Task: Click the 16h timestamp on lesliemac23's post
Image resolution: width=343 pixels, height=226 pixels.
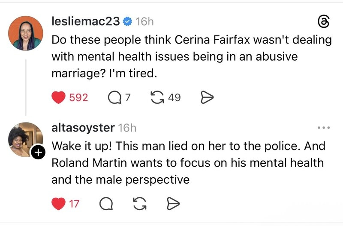Action: pos(144,21)
